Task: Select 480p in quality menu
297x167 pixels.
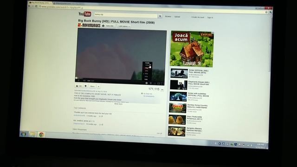Action: (x=147, y=71)
